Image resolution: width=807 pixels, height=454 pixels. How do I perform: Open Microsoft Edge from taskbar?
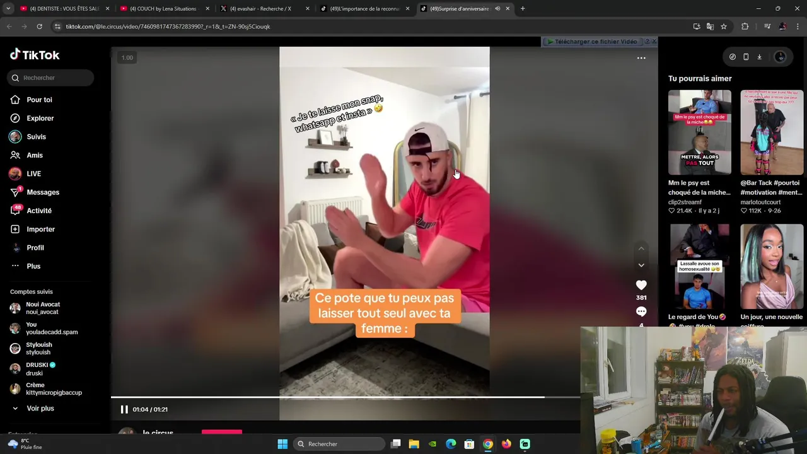[451, 444]
